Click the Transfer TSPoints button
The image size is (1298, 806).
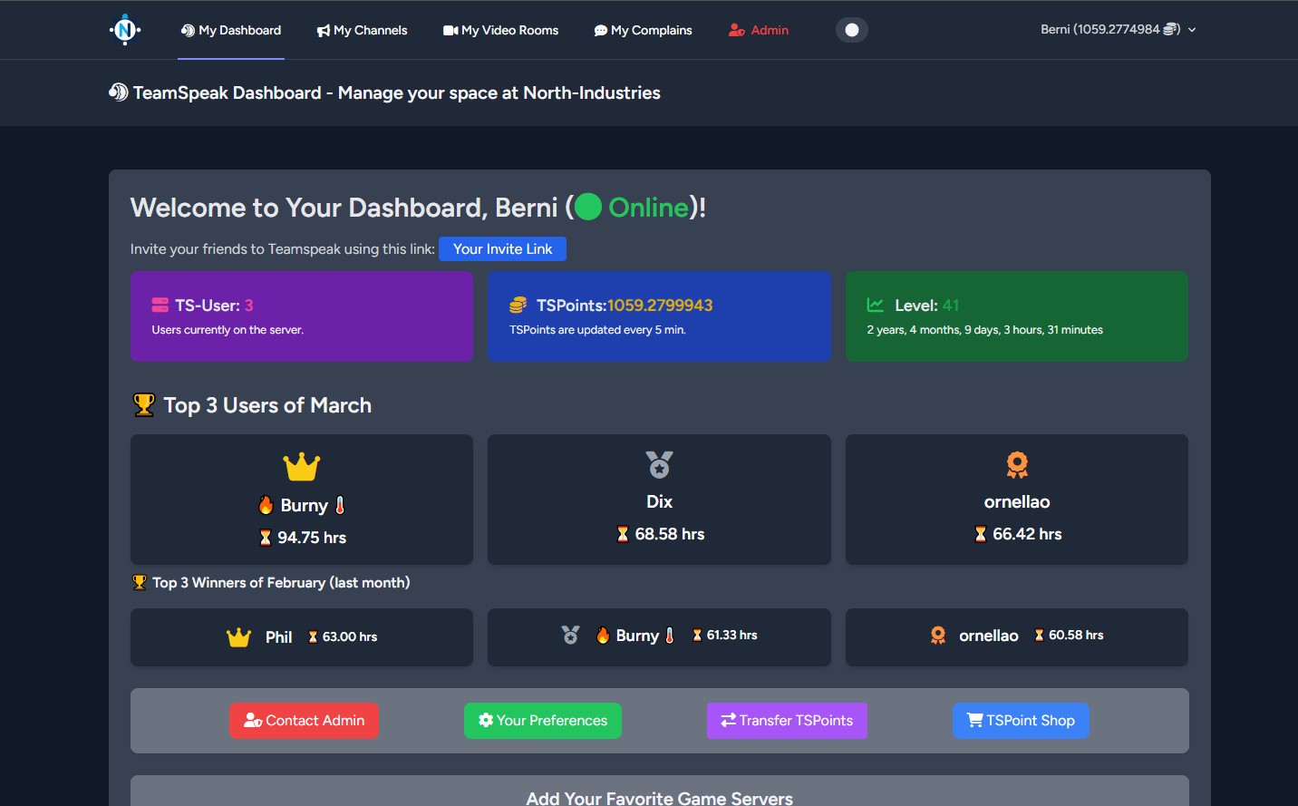click(x=787, y=721)
